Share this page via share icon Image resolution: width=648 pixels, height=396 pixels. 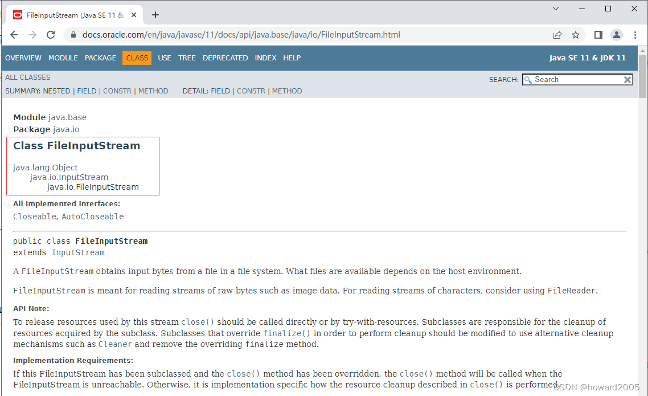click(x=557, y=35)
